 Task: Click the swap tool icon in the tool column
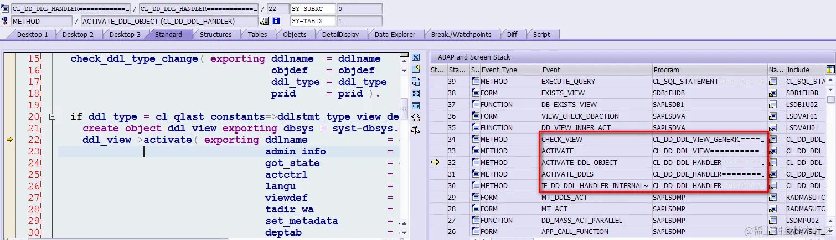coord(416,81)
